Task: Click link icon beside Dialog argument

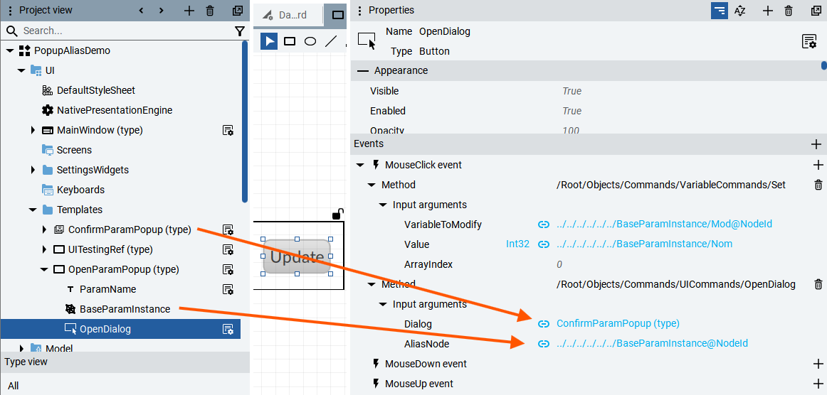Action: pos(543,324)
